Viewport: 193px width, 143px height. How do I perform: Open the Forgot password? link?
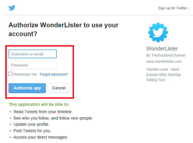point(54,74)
